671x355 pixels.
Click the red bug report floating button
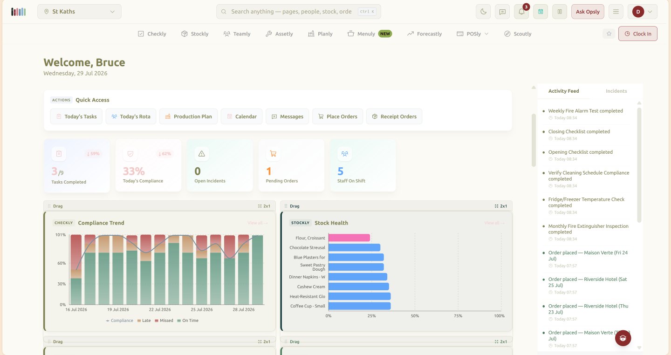[x=623, y=338]
